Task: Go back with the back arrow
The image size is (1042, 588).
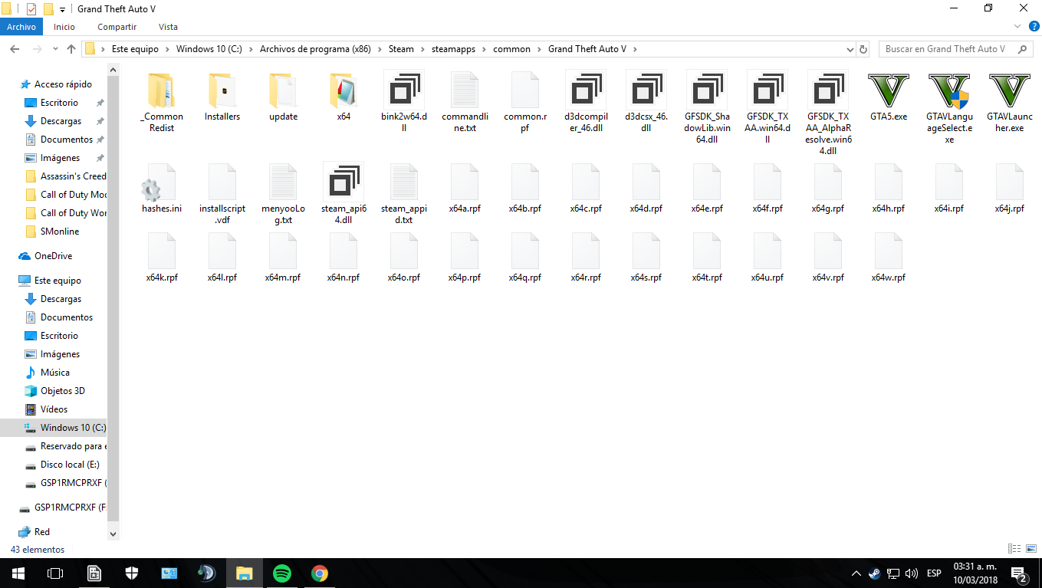Action: click(14, 49)
